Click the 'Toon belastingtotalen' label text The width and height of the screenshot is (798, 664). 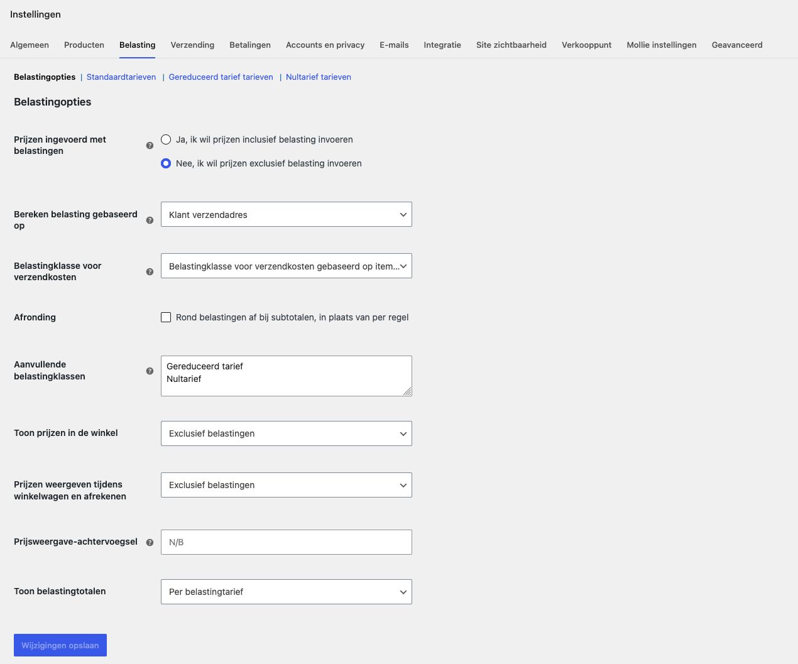click(60, 591)
